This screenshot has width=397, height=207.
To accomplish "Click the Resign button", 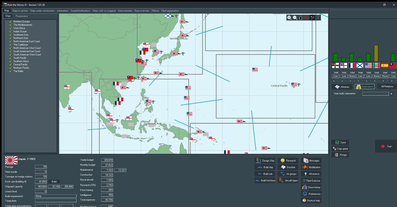I will coord(340,155).
